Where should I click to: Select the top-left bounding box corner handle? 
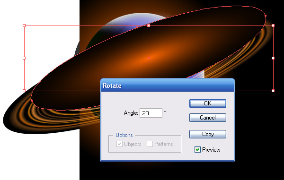tap(24, 26)
